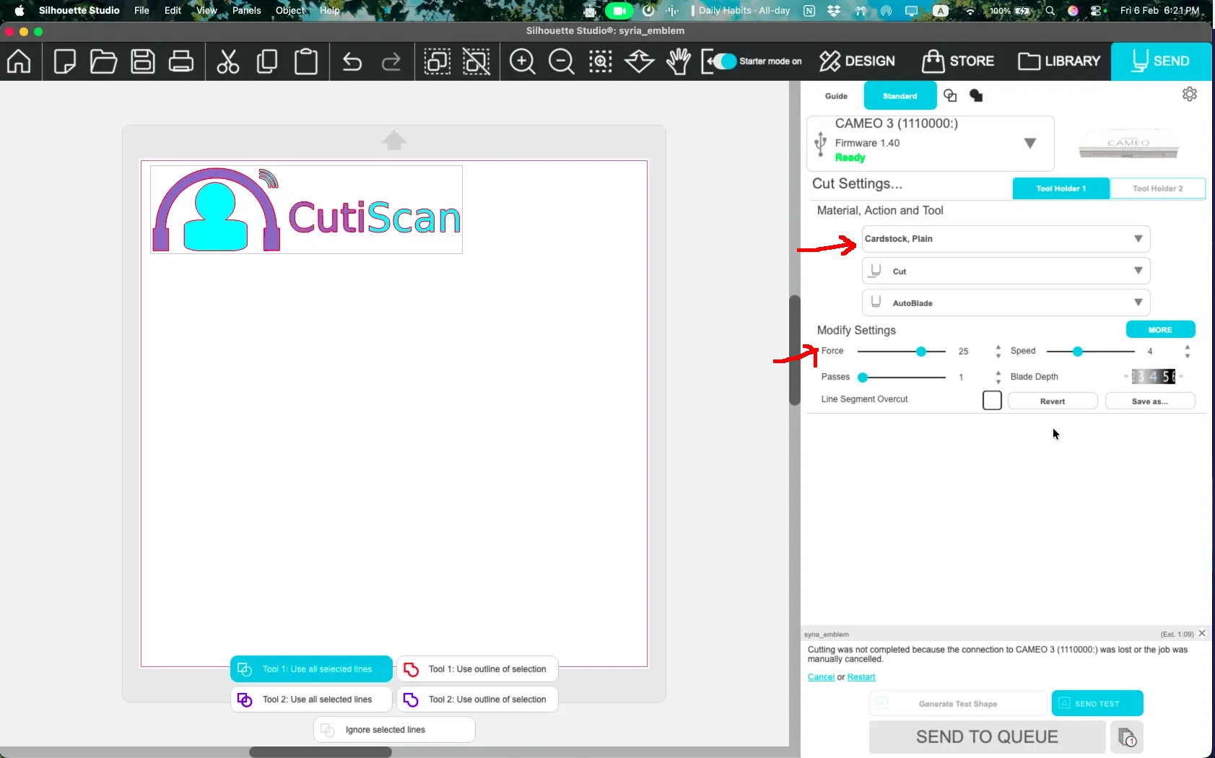Screen dimensions: 1215x758
Task: Revert the cut settings
Action: 1053,401
